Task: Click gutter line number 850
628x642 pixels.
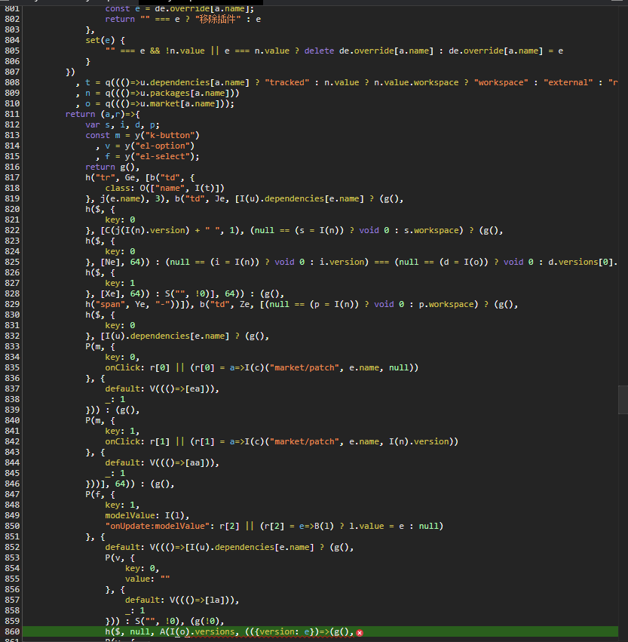Action: (12, 526)
